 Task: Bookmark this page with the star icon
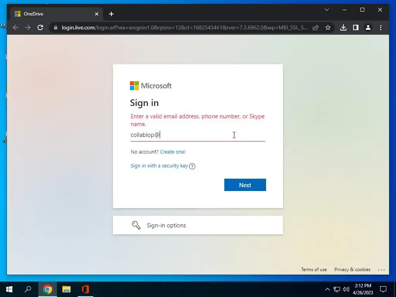coord(328,27)
